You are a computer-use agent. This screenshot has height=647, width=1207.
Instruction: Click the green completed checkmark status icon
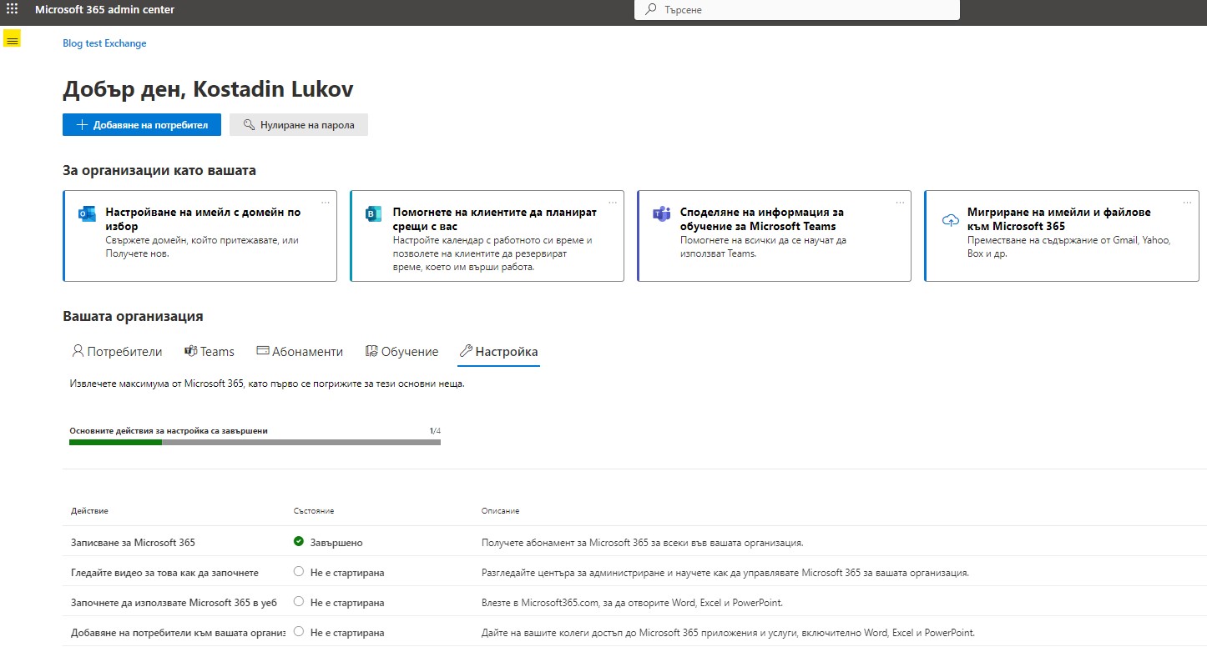pos(299,542)
